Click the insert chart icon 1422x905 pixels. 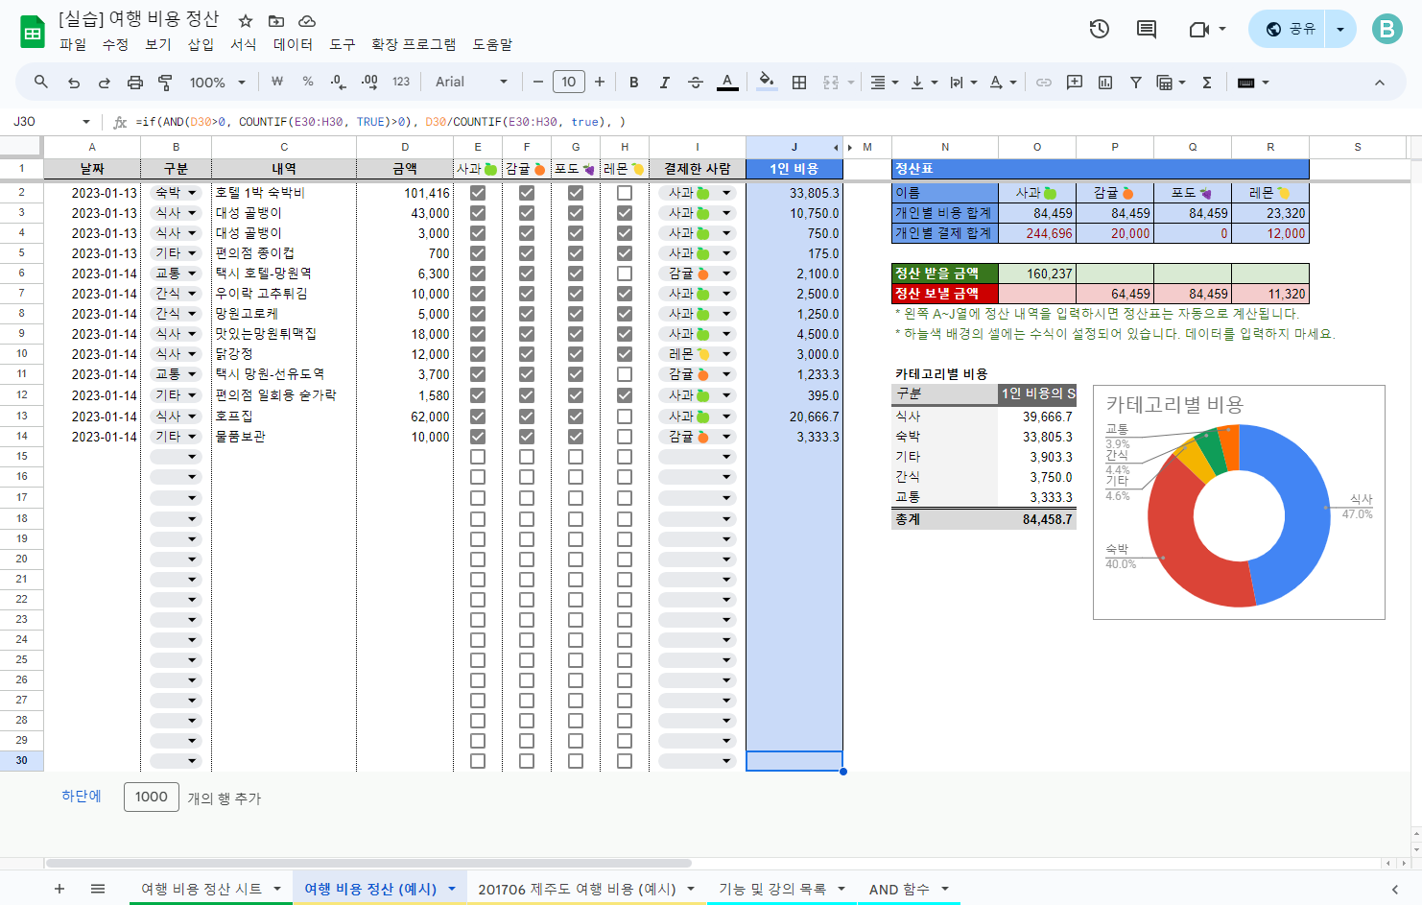pos(1105,83)
